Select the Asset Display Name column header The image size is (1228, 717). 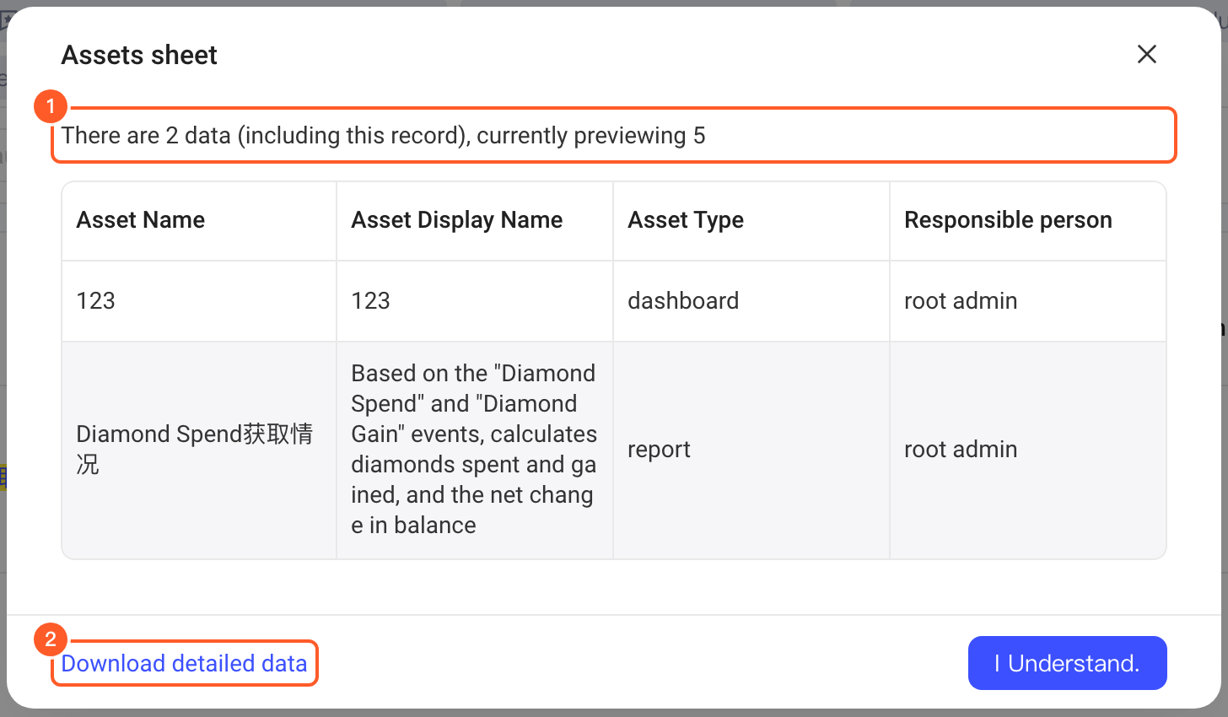475,220
